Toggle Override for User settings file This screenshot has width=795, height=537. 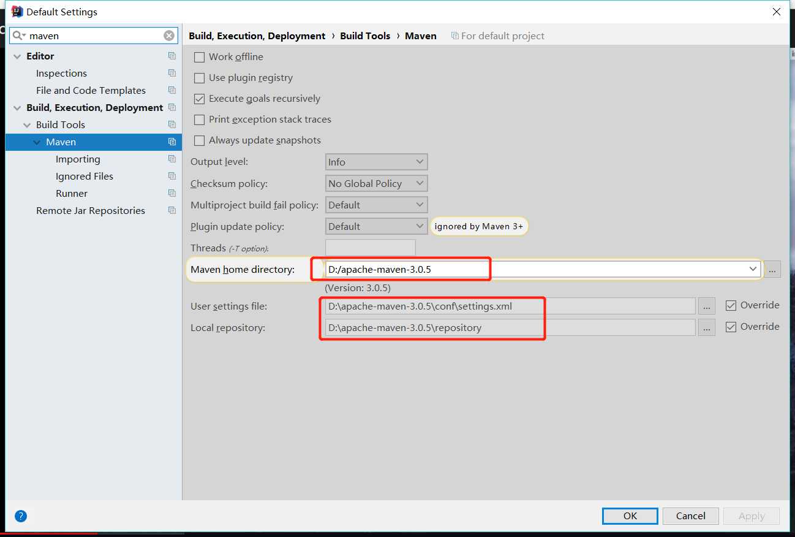click(731, 305)
